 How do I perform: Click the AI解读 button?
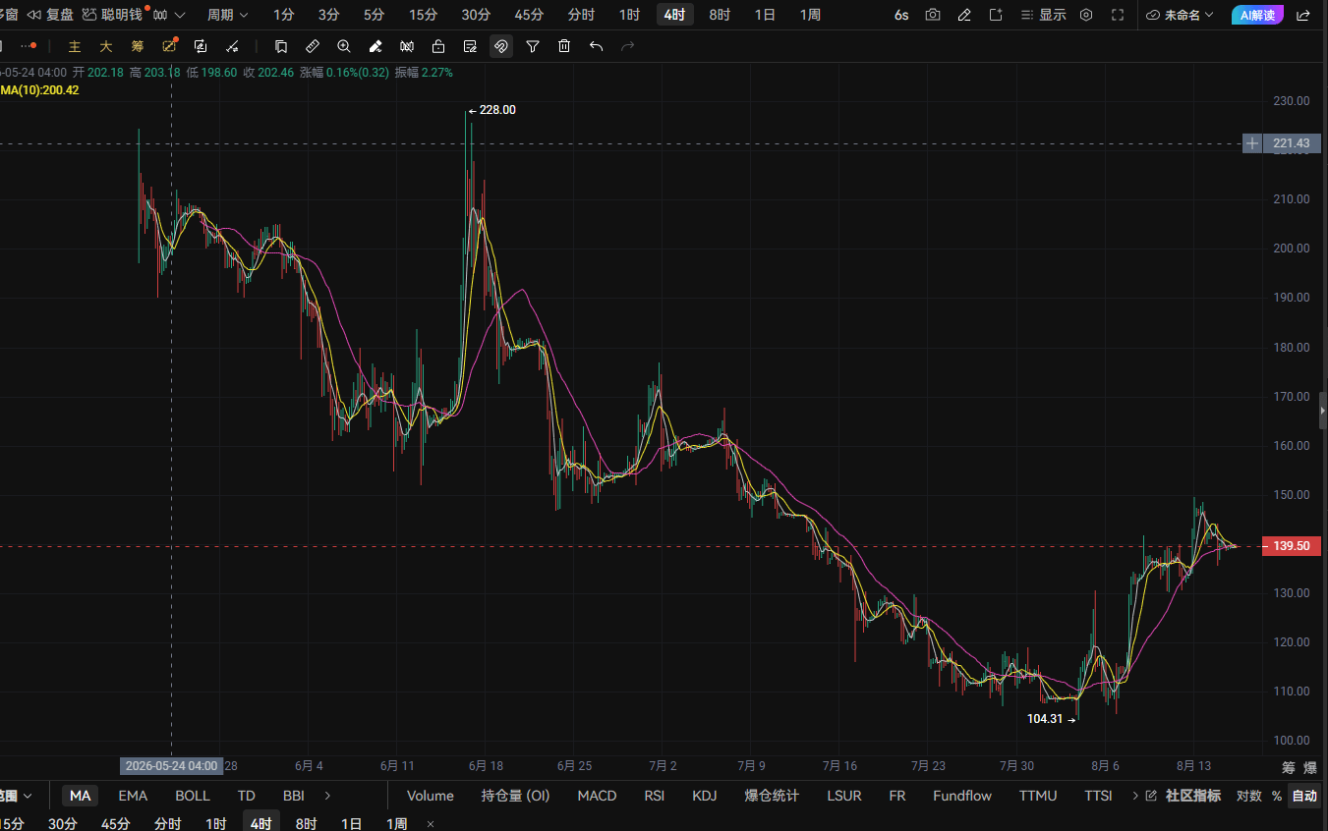pyautogui.click(x=1257, y=15)
